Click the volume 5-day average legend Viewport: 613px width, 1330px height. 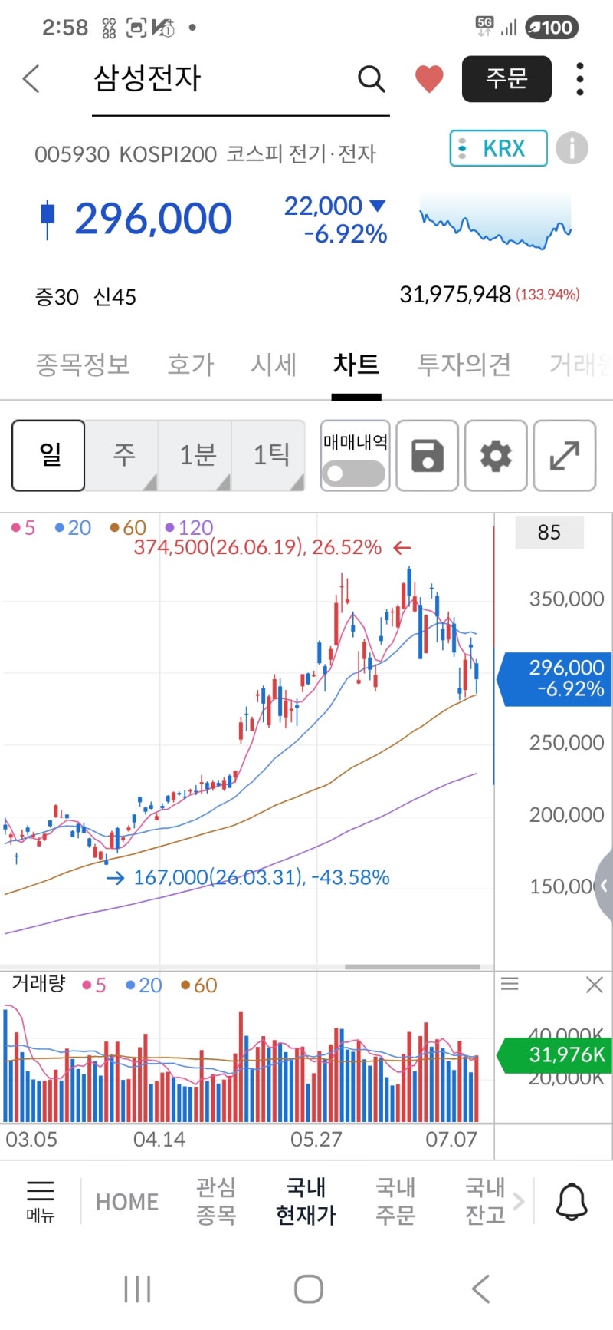[x=94, y=985]
